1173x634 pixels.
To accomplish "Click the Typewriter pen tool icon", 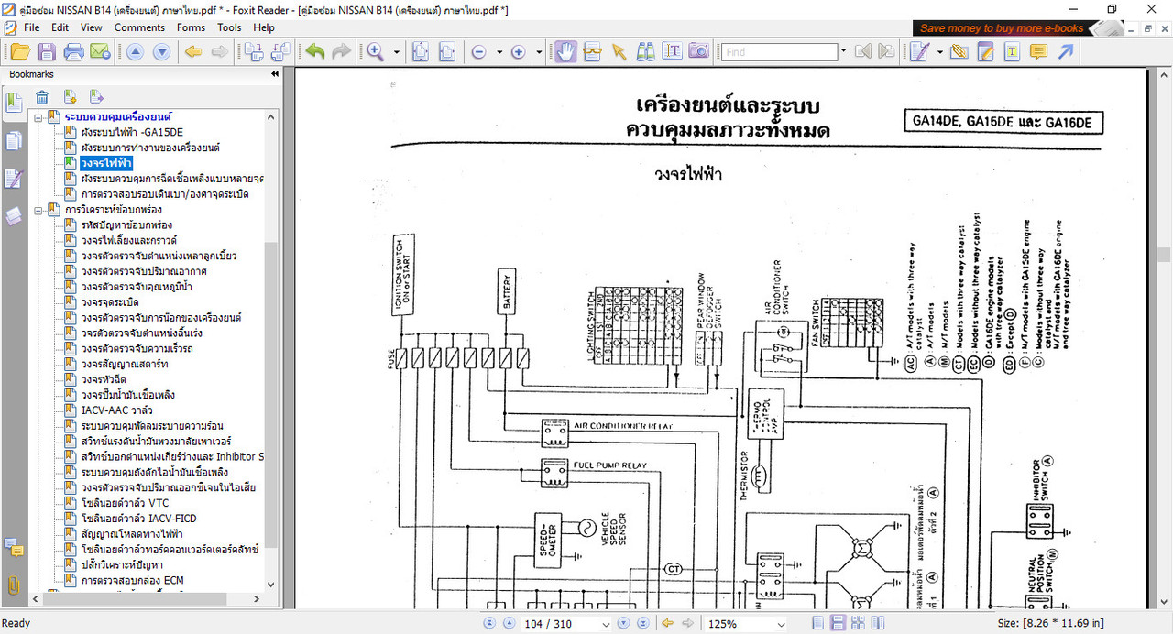I will point(921,52).
